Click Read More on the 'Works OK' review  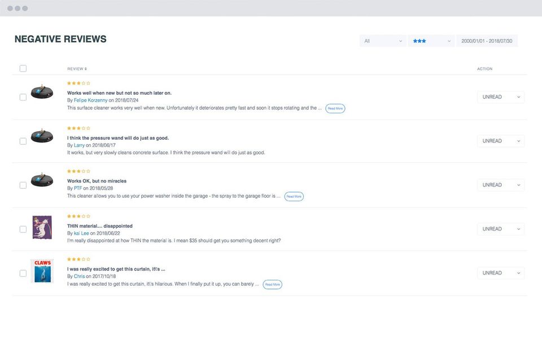click(294, 196)
